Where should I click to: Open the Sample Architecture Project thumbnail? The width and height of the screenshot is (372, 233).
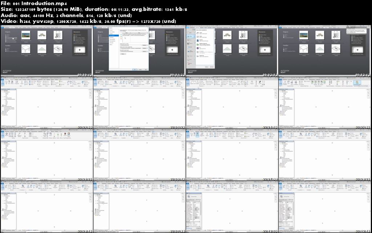26,35
